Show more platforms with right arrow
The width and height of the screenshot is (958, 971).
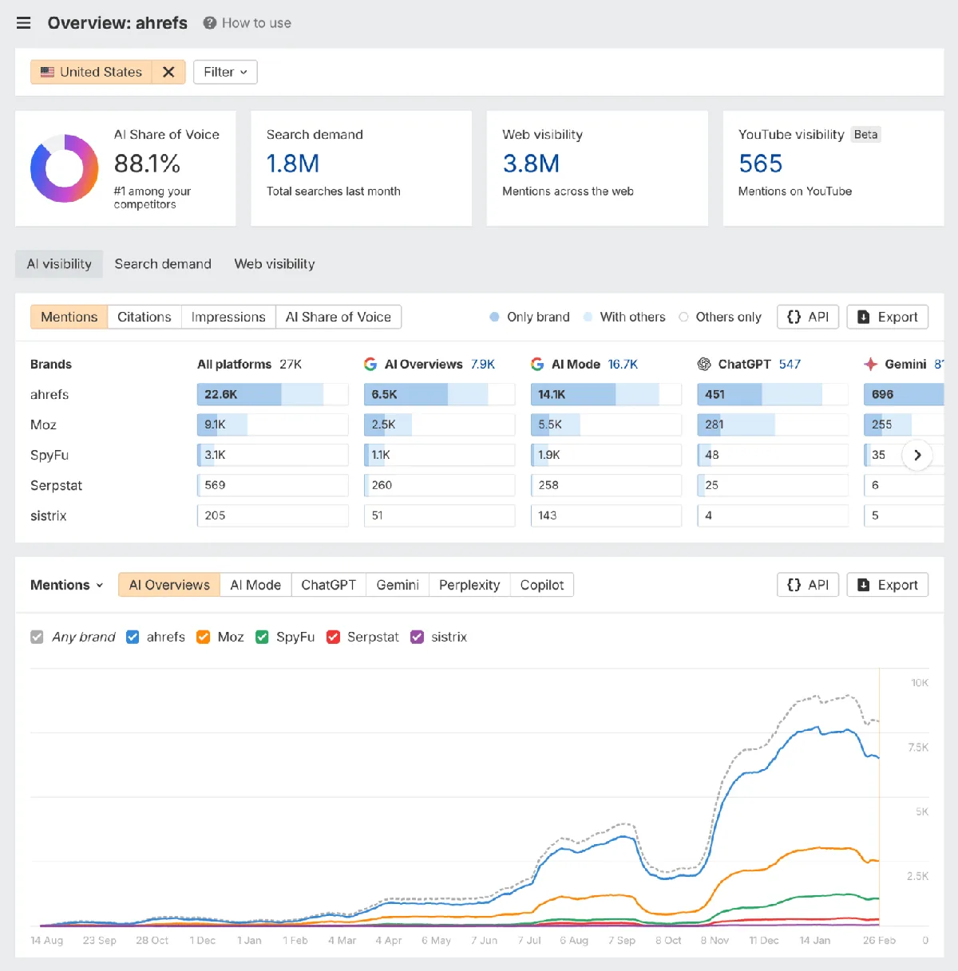point(917,455)
